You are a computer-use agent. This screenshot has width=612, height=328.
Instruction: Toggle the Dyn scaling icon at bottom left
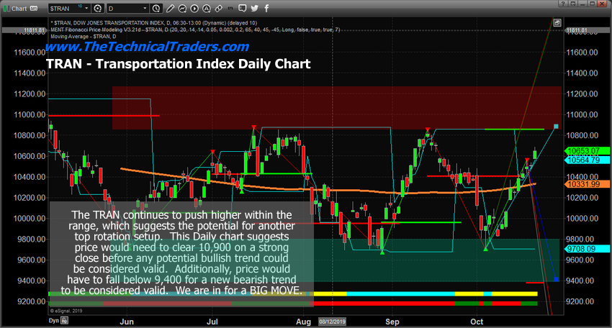[64, 321]
